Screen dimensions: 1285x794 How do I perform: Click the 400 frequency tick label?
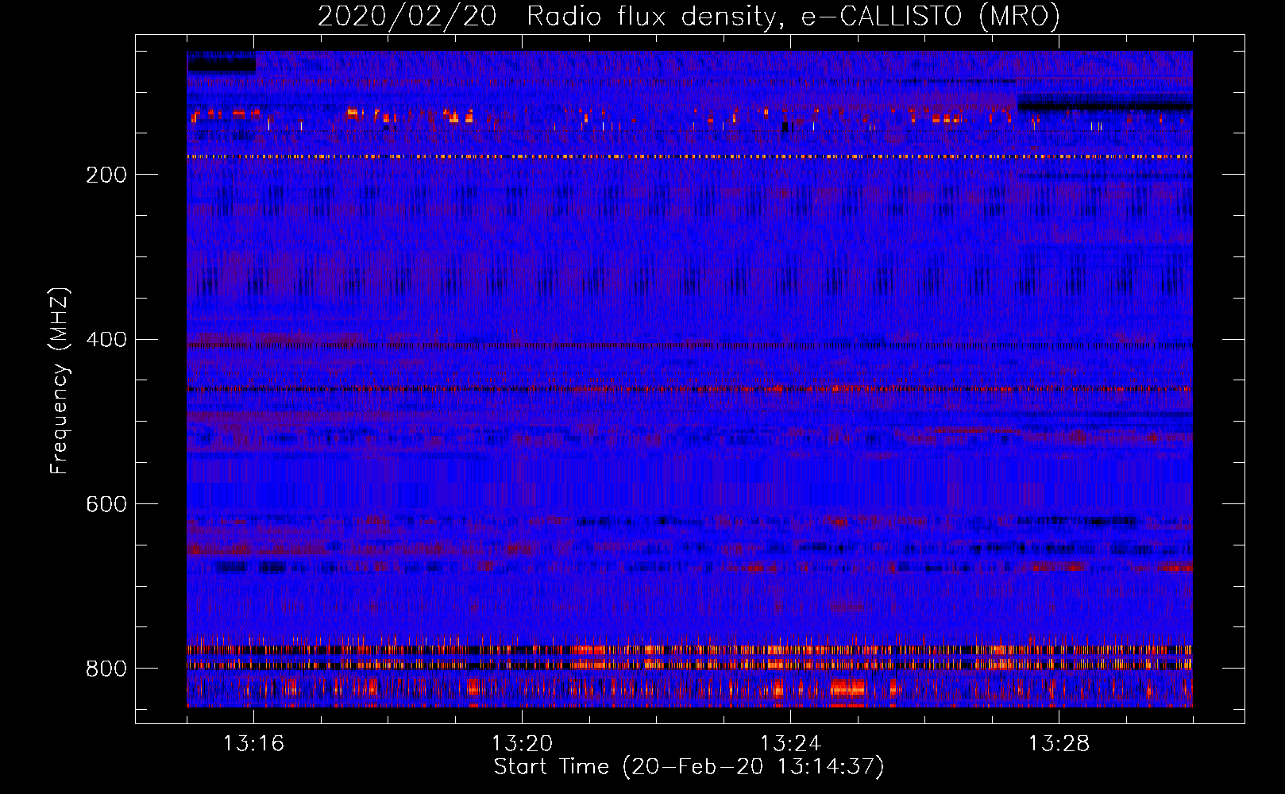click(106, 340)
